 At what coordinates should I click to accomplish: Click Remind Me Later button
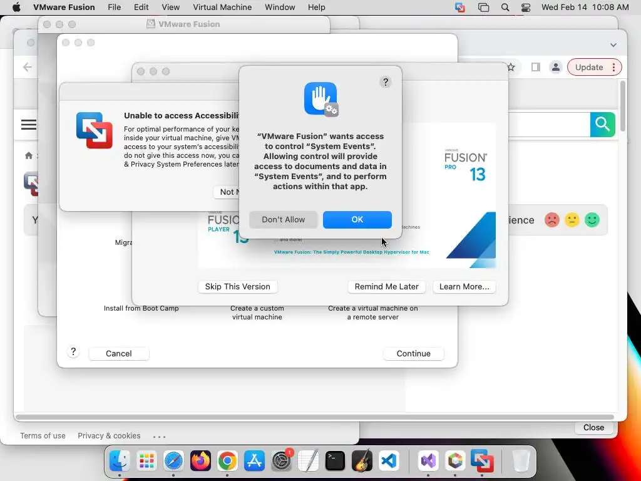pyautogui.click(x=386, y=287)
